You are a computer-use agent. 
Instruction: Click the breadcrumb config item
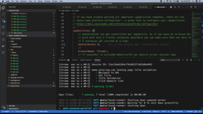click(76, 10)
